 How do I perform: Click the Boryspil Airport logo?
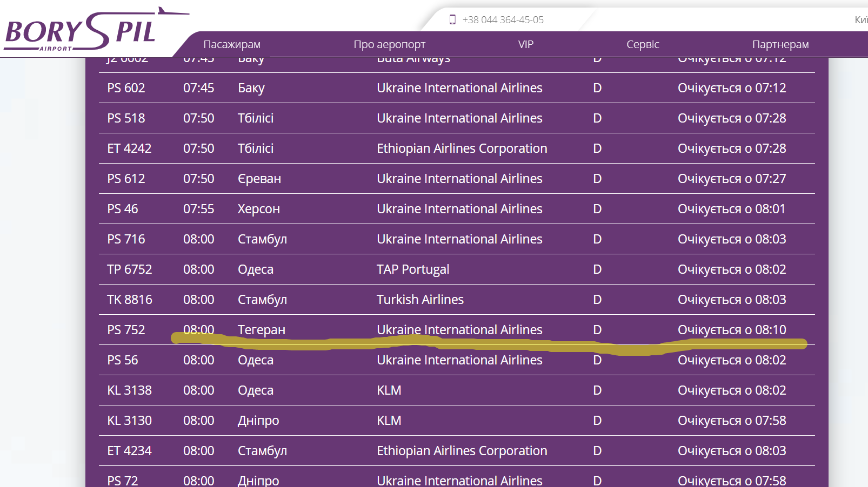(x=81, y=31)
